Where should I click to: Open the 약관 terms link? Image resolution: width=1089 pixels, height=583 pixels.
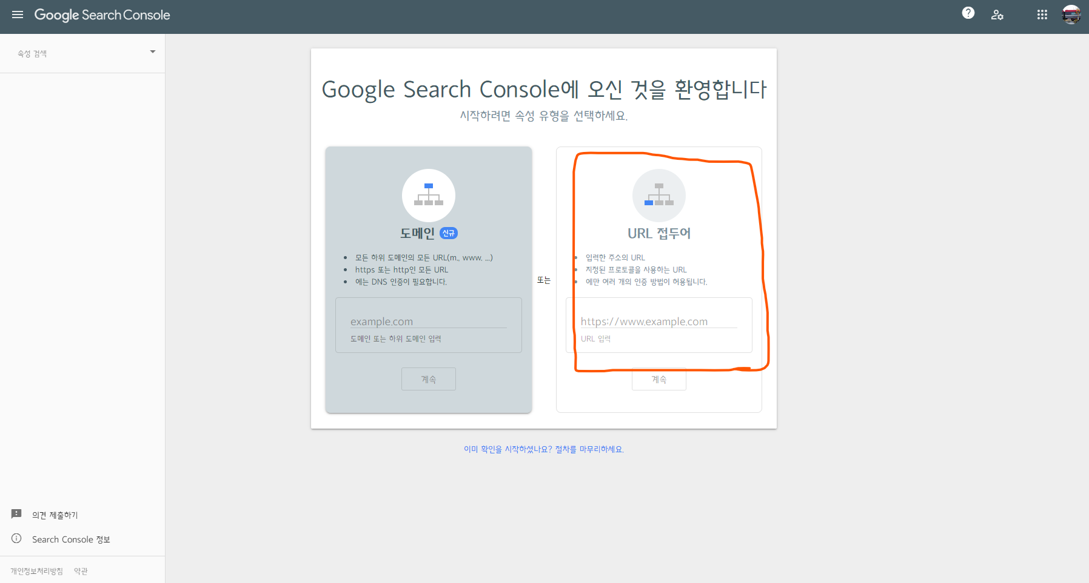tap(81, 571)
